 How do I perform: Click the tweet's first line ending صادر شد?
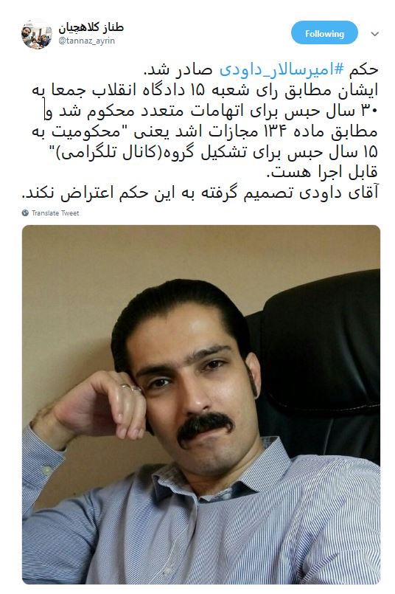click(261, 69)
